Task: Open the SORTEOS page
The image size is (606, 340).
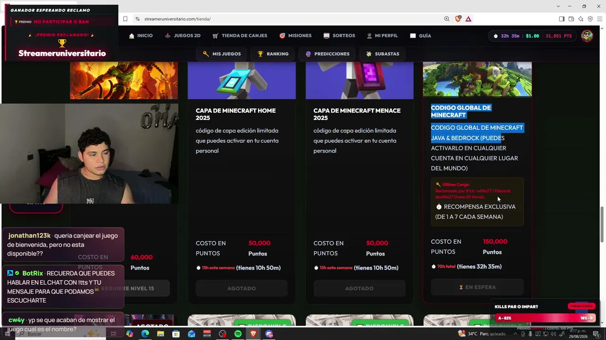Action: click(x=339, y=35)
